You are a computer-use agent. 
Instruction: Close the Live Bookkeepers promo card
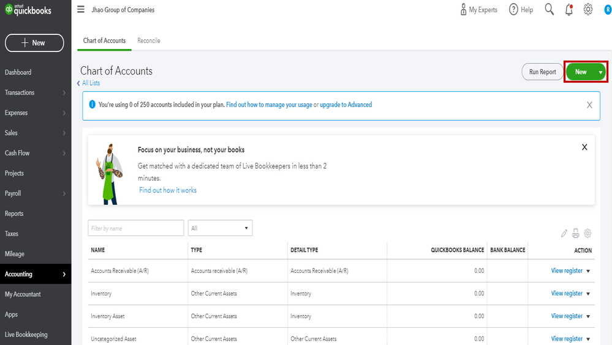[584, 147]
